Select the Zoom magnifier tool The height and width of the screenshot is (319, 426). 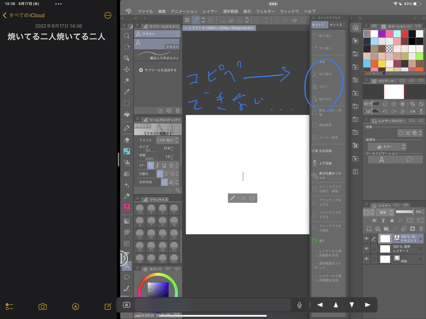[x=126, y=35]
